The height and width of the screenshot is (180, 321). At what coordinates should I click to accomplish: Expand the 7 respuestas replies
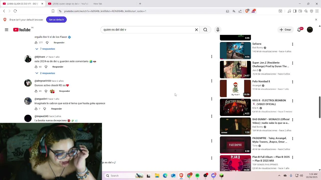(x=45, y=49)
